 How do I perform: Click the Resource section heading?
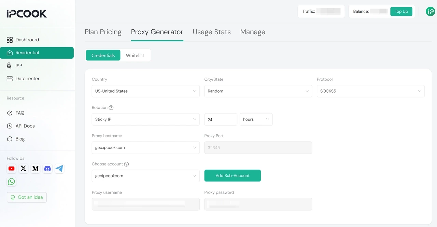pyautogui.click(x=15, y=98)
